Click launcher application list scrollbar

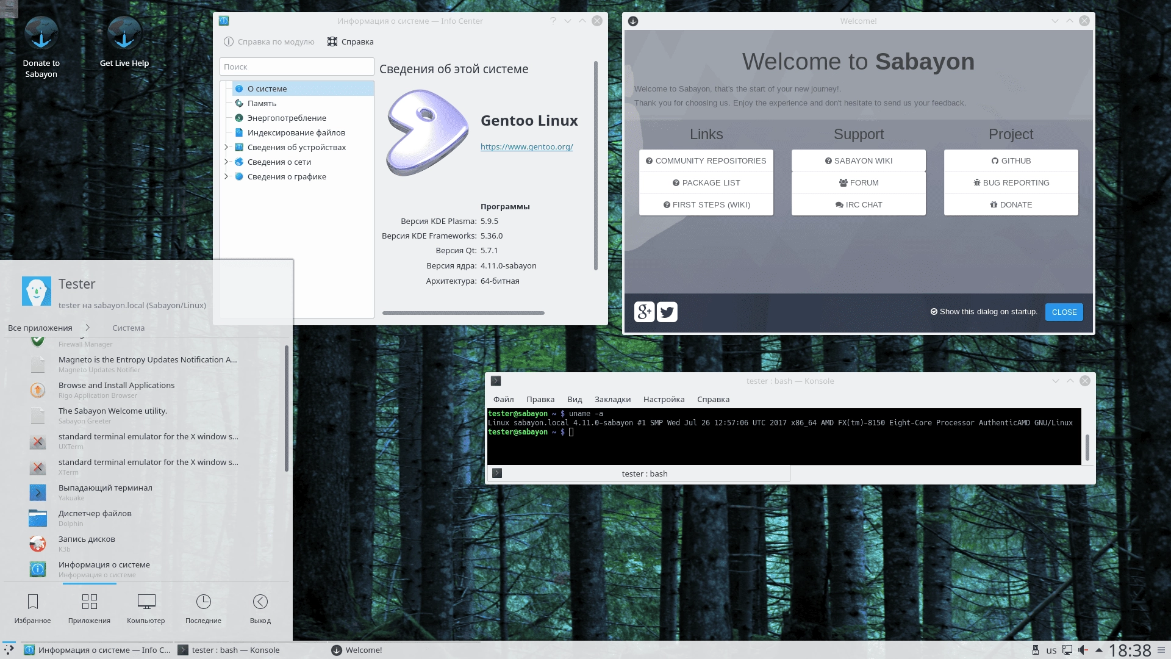(x=286, y=409)
